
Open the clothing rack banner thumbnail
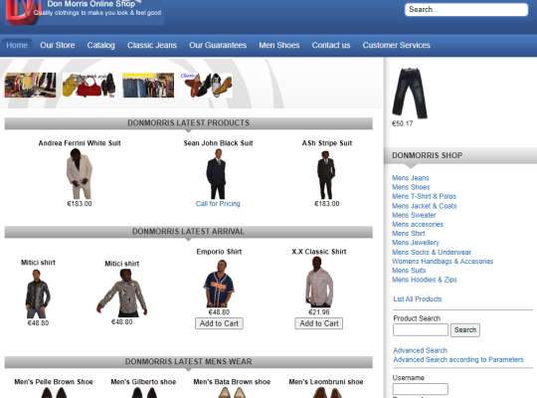(30, 85)
